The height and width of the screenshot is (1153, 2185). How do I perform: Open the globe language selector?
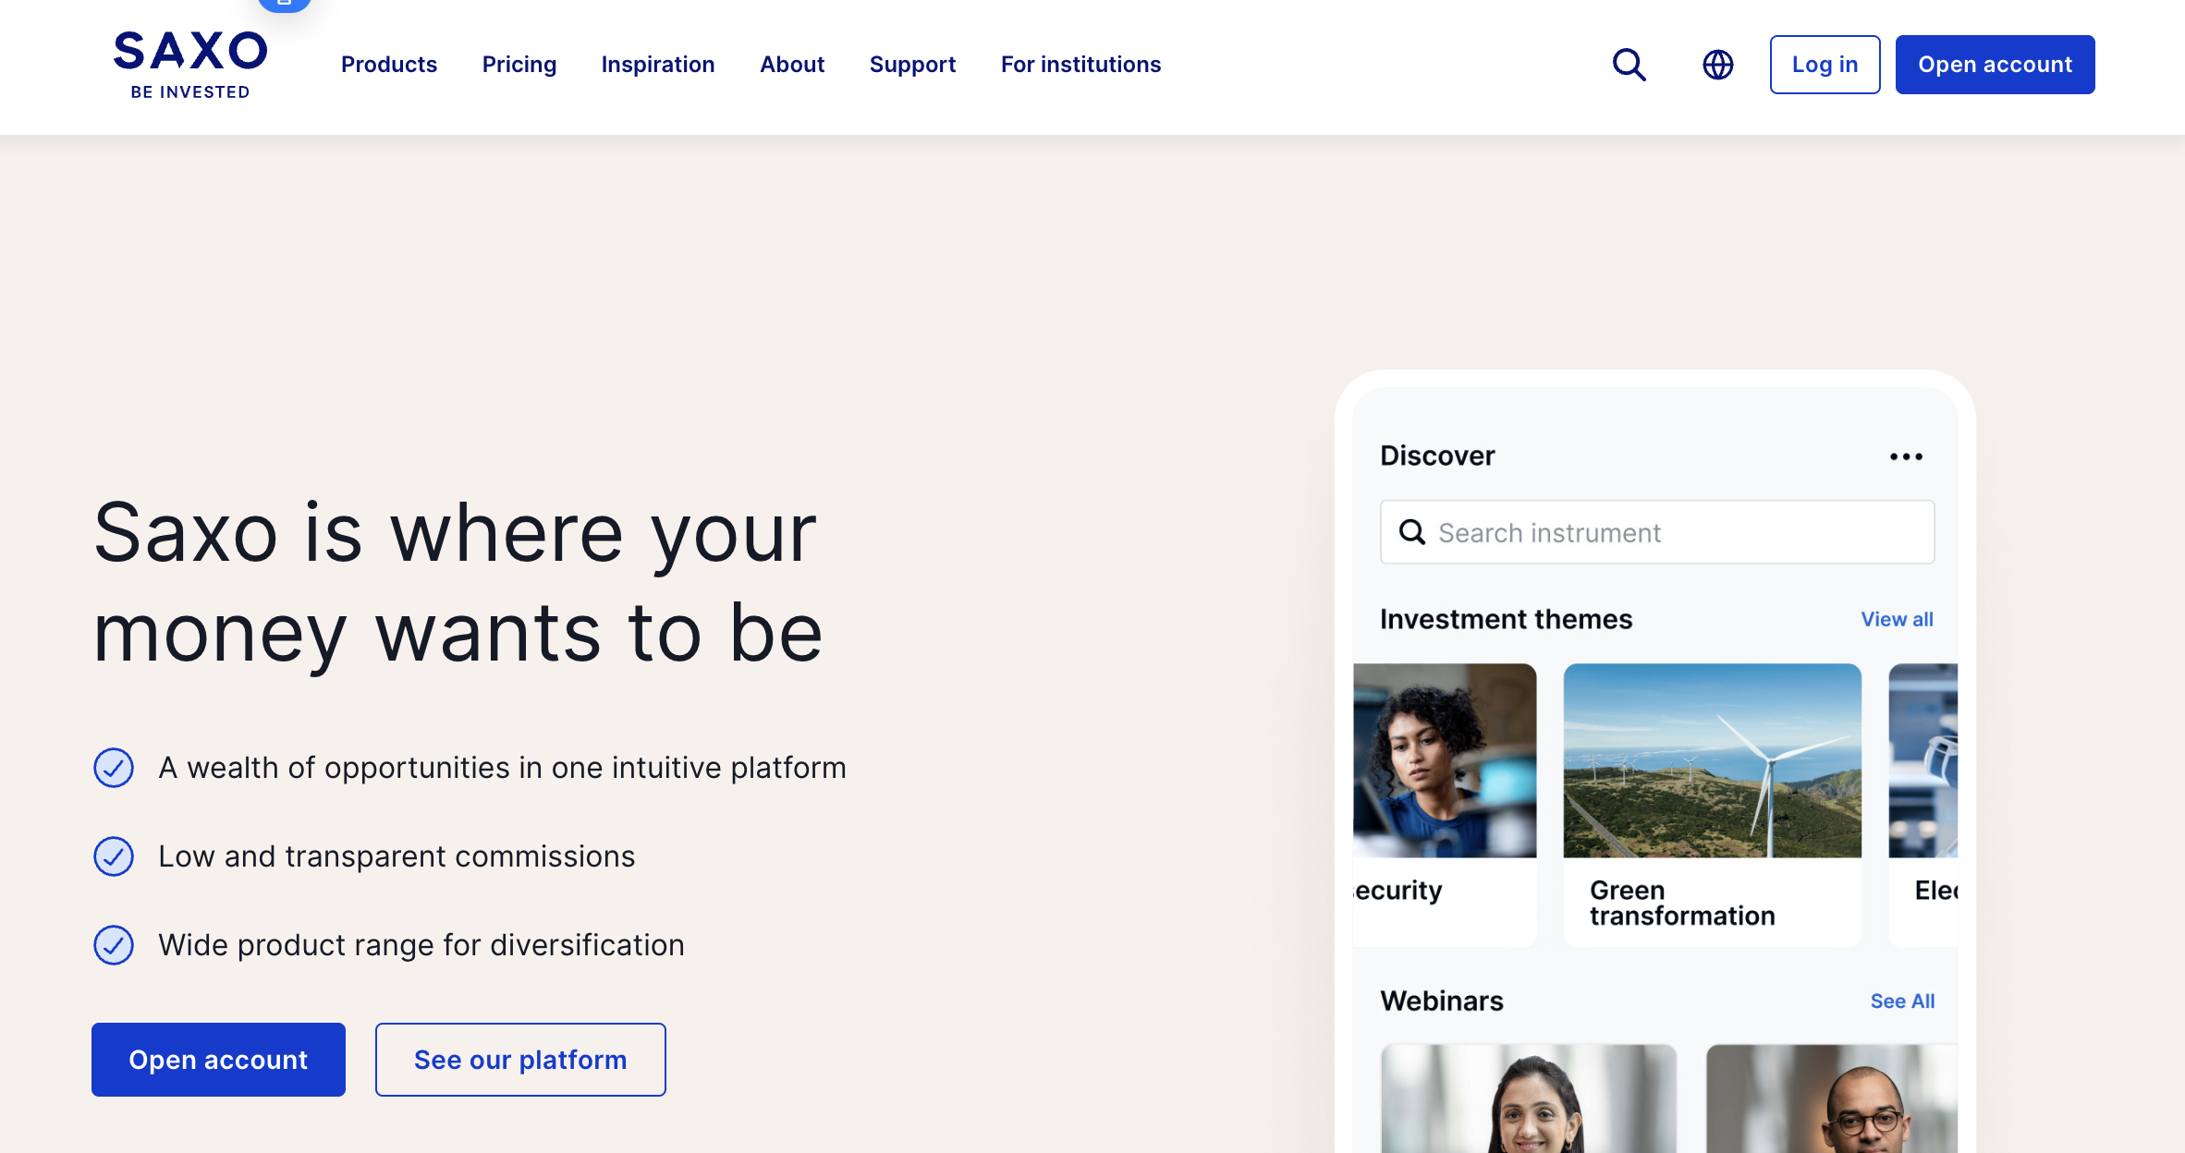pos(1717,65)
